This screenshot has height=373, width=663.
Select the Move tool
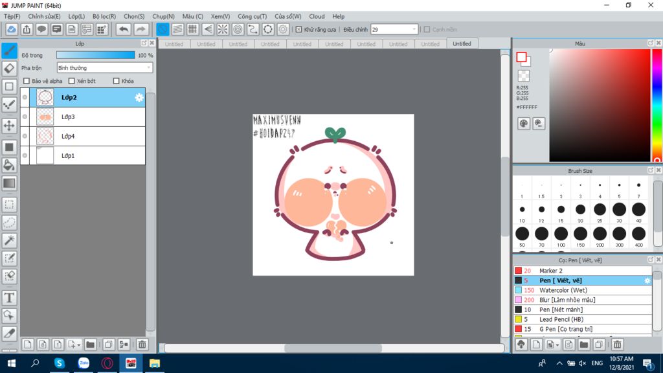point(9,126)
